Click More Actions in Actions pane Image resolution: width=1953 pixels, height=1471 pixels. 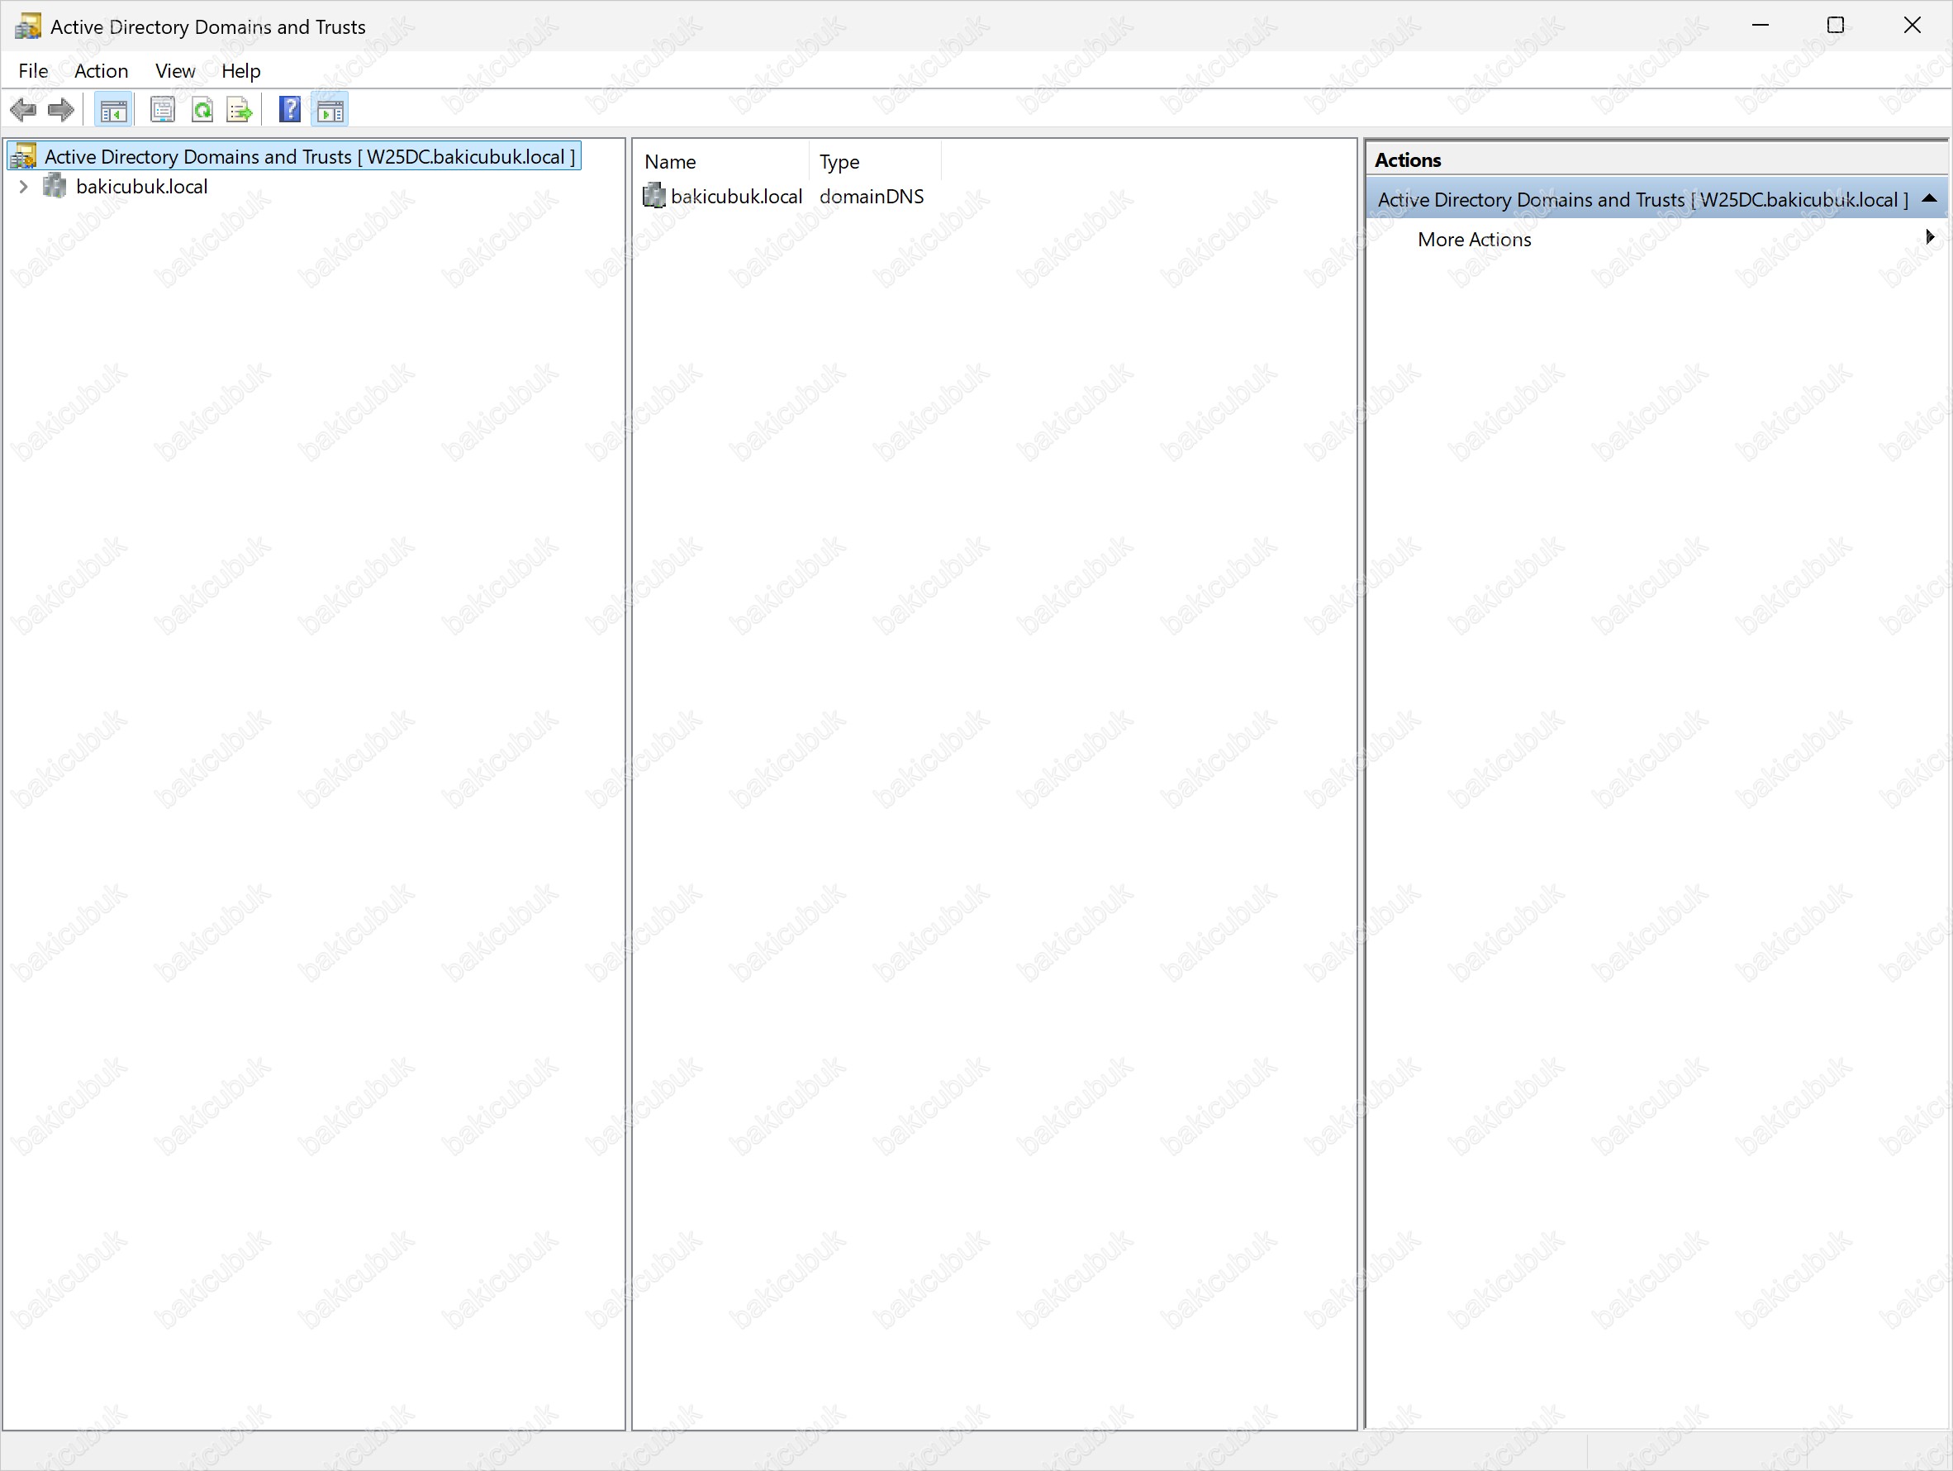(x=1474, y=240)
